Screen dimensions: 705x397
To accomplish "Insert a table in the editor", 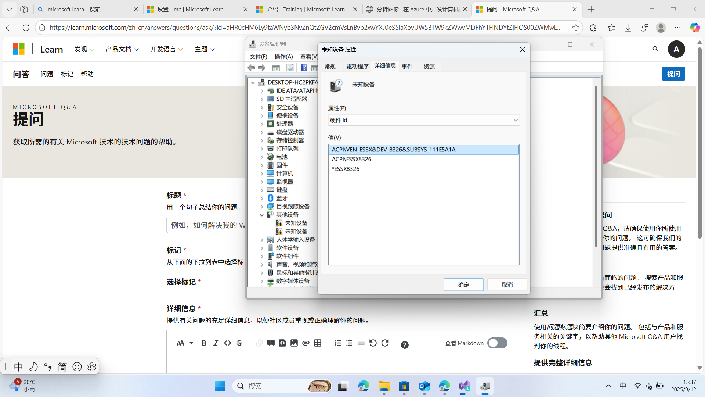I will click(318, 343).
